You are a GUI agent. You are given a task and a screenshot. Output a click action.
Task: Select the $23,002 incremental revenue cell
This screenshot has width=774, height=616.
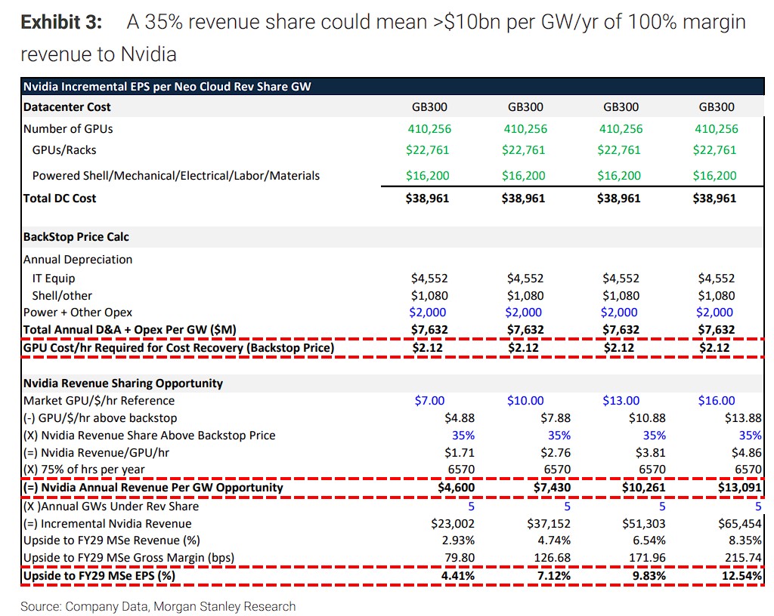click(453, 524)
